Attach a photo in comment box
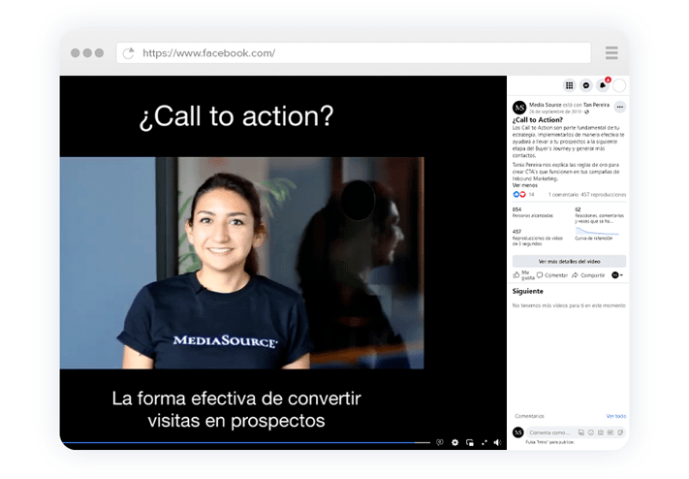689x479 pixels. (601, 432)
